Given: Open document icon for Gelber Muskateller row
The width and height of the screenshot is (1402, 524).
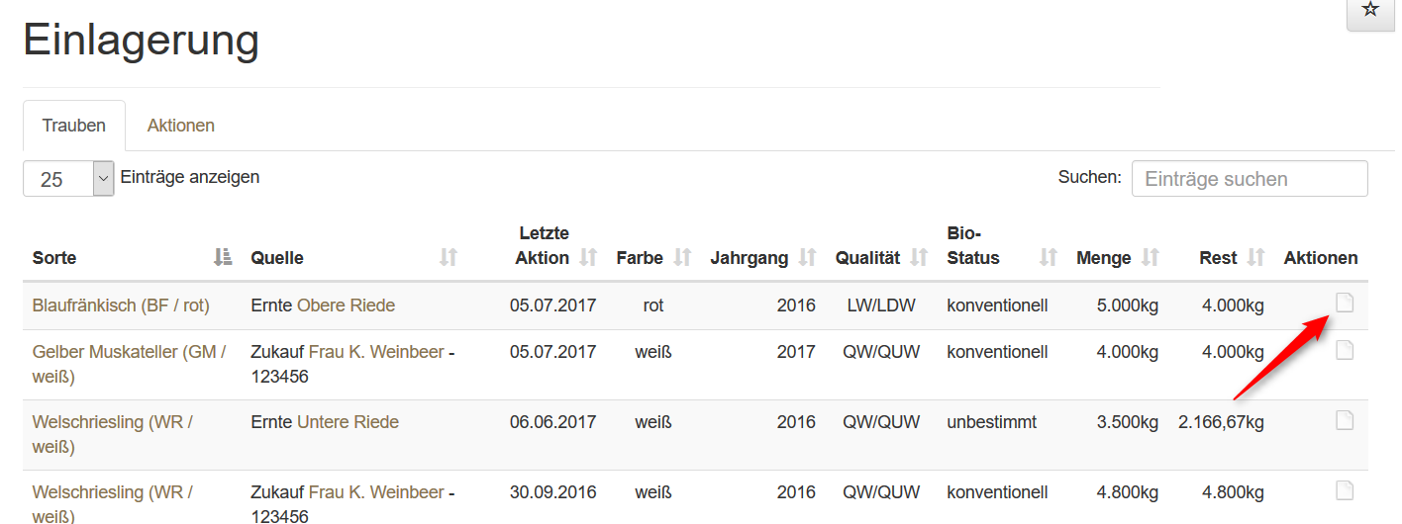Looking at the screenshot, I should pyautogui.click(x=1344, y=350).
